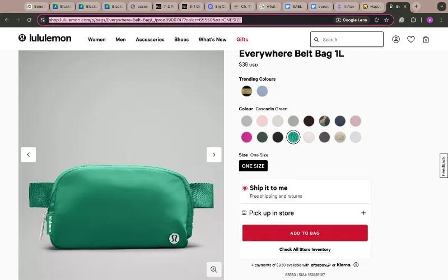This screenshot has height=280, width=448.
Task: Open the shopping bag icon
Action: click(x=426, y=39)
